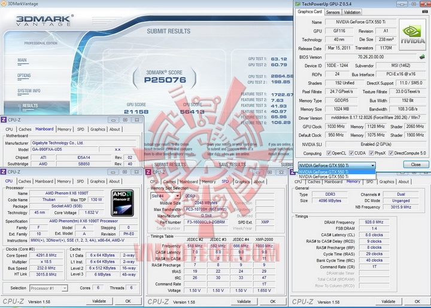Switch to the Validation tab in GPU-Z
This screenshot has width=431, height=308.
(x=352, y=12)
